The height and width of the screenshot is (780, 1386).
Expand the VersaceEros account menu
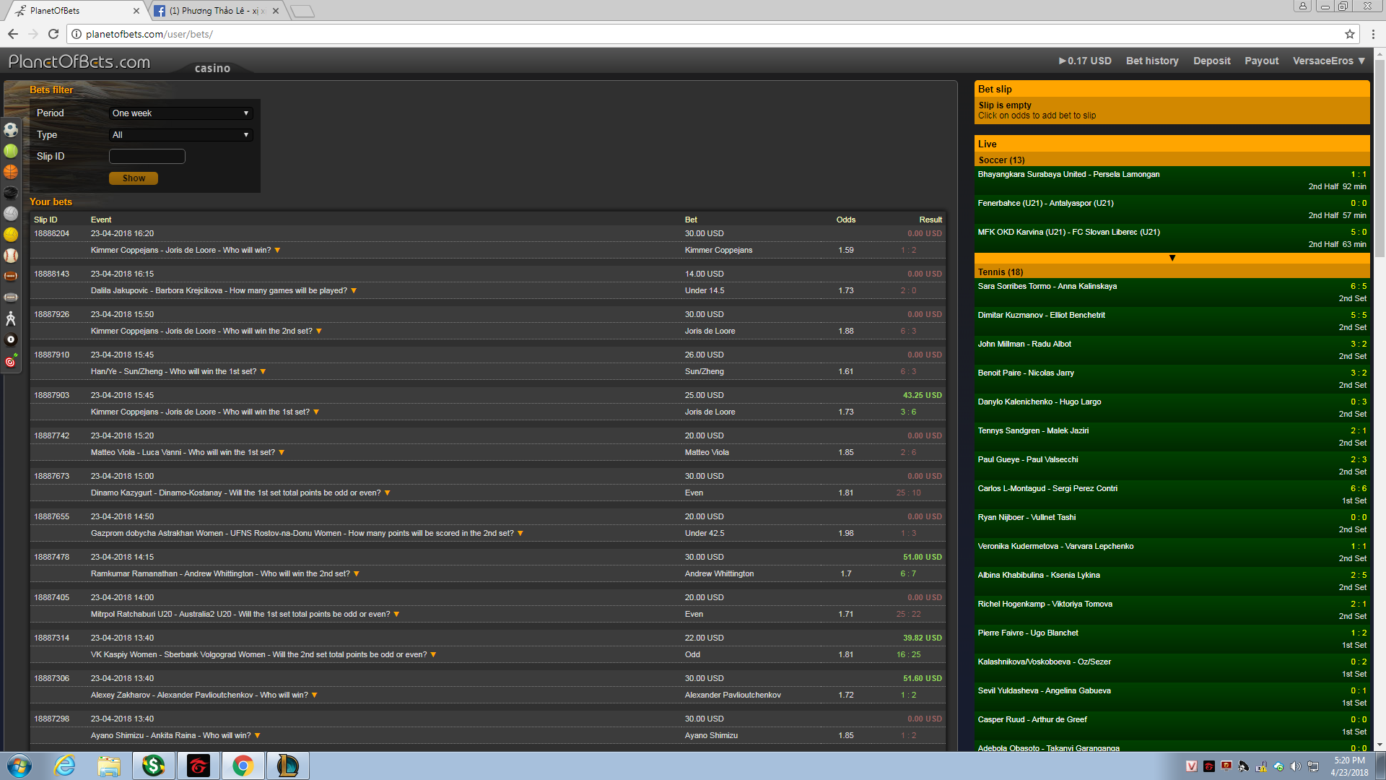coord(1328,61)
